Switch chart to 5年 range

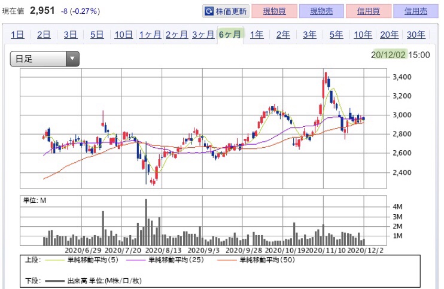[x=336, y=35]
